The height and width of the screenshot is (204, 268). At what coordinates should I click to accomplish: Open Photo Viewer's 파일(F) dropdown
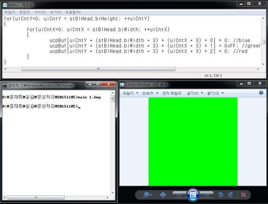click(130, 93)
